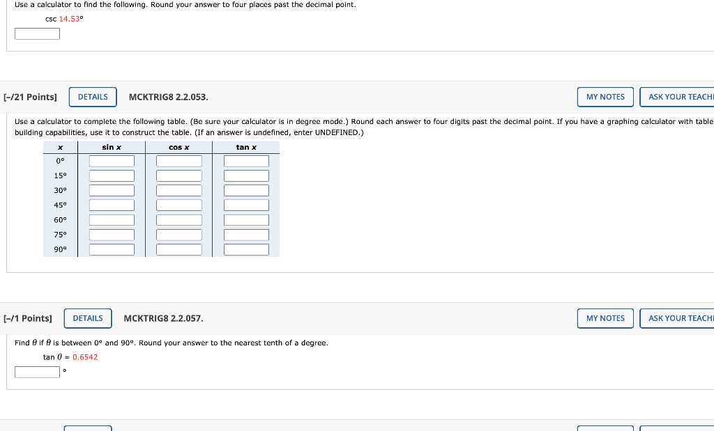Image resolution: width=714 pixels, height=431 pixels.
Task: Select the sin x answer box for 0°
Action: [x=112, y=161]
